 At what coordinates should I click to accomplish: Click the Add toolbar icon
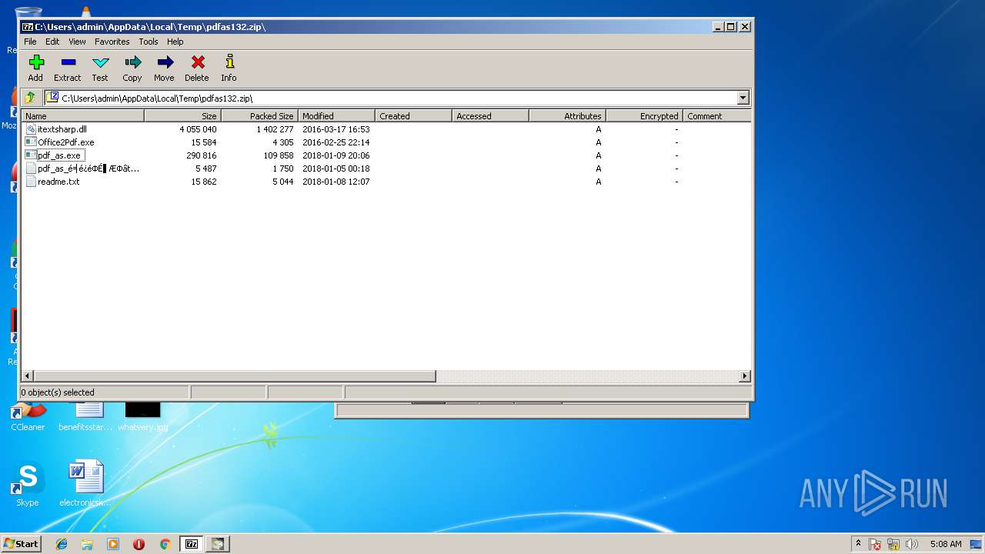[x=35, y=68]
